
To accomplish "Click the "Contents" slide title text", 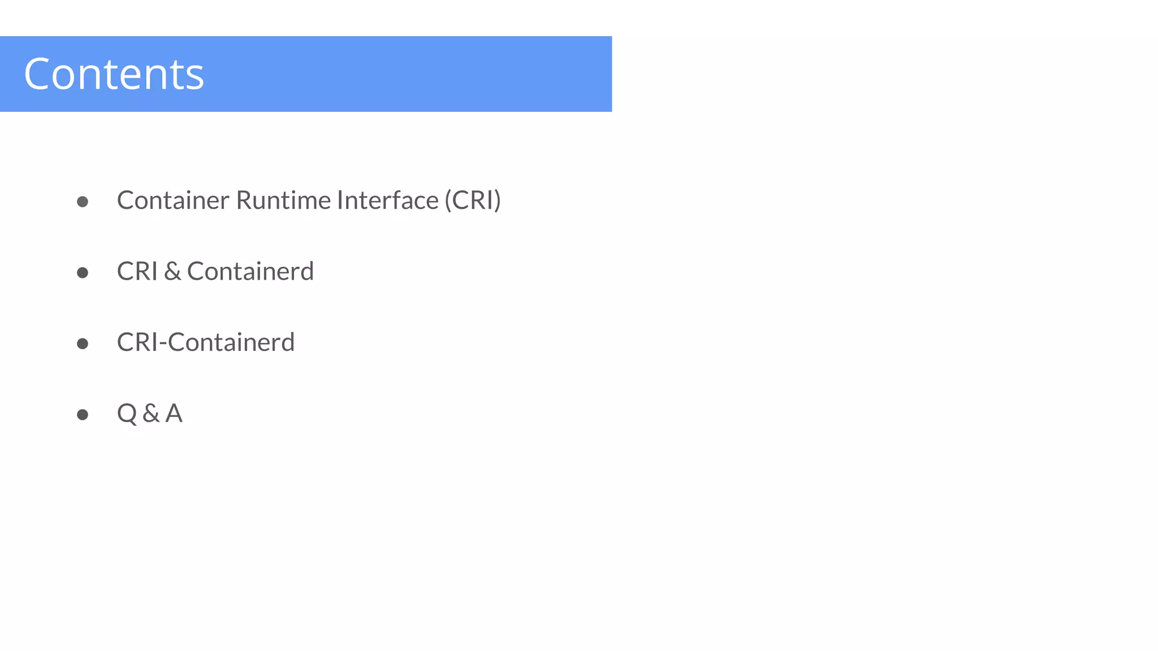I will [114, 74].
